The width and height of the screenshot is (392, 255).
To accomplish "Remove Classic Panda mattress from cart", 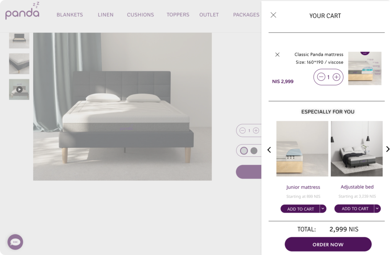I will (x=277, y=54).
